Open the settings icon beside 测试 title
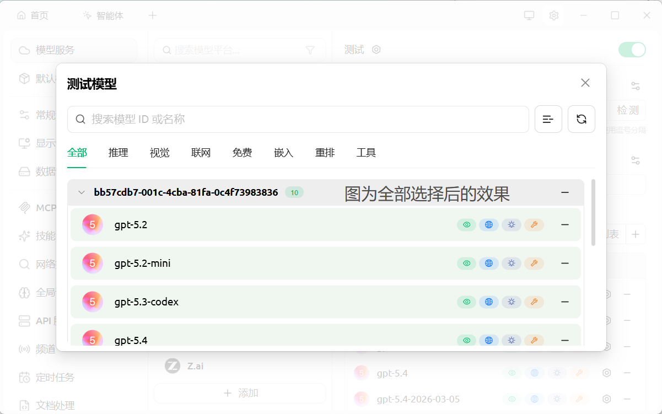This screenshot has height=414, width=662. coord(376,50)
